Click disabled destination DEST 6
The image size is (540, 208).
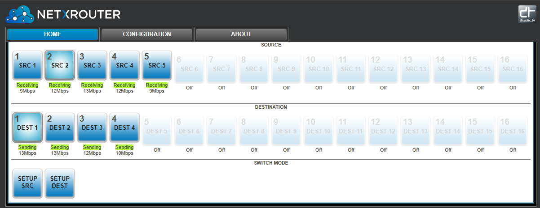pos(189,131)
